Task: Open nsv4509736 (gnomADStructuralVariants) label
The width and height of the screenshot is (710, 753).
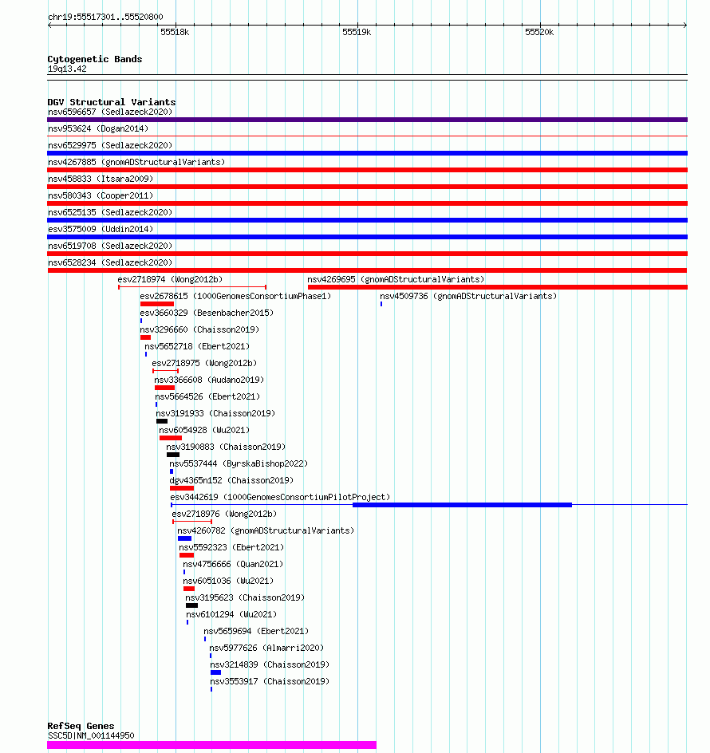Action: (468, 296)
